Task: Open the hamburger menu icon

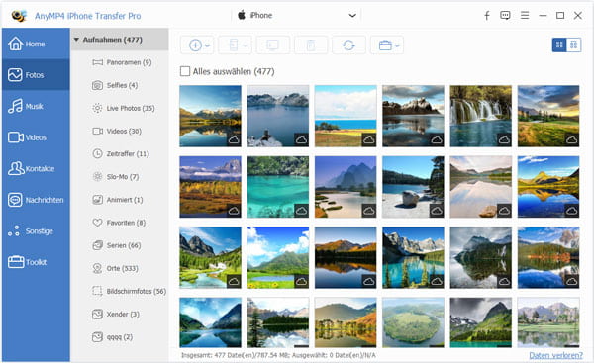Action: (525, 15)
